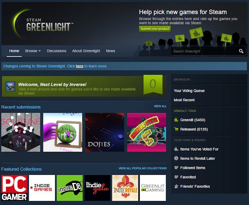Image resolution: width=249 pixels, height=205 pixels.
Task: Go to the Home tab
Action: pos(14,51)
